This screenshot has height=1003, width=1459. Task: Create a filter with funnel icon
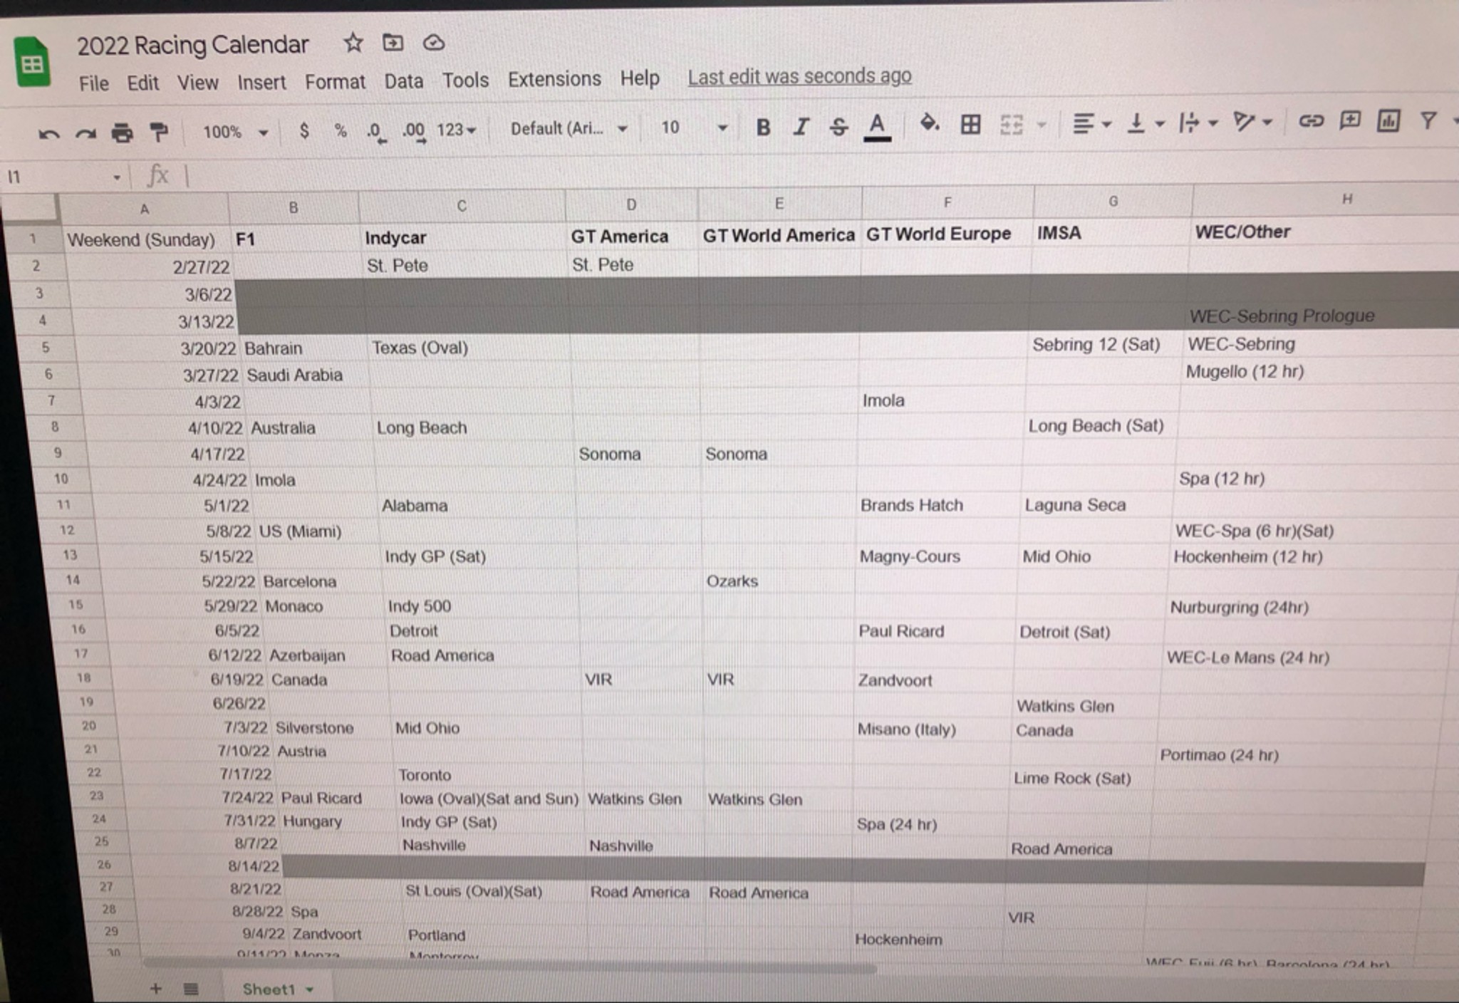click(x=1428, y=120)
